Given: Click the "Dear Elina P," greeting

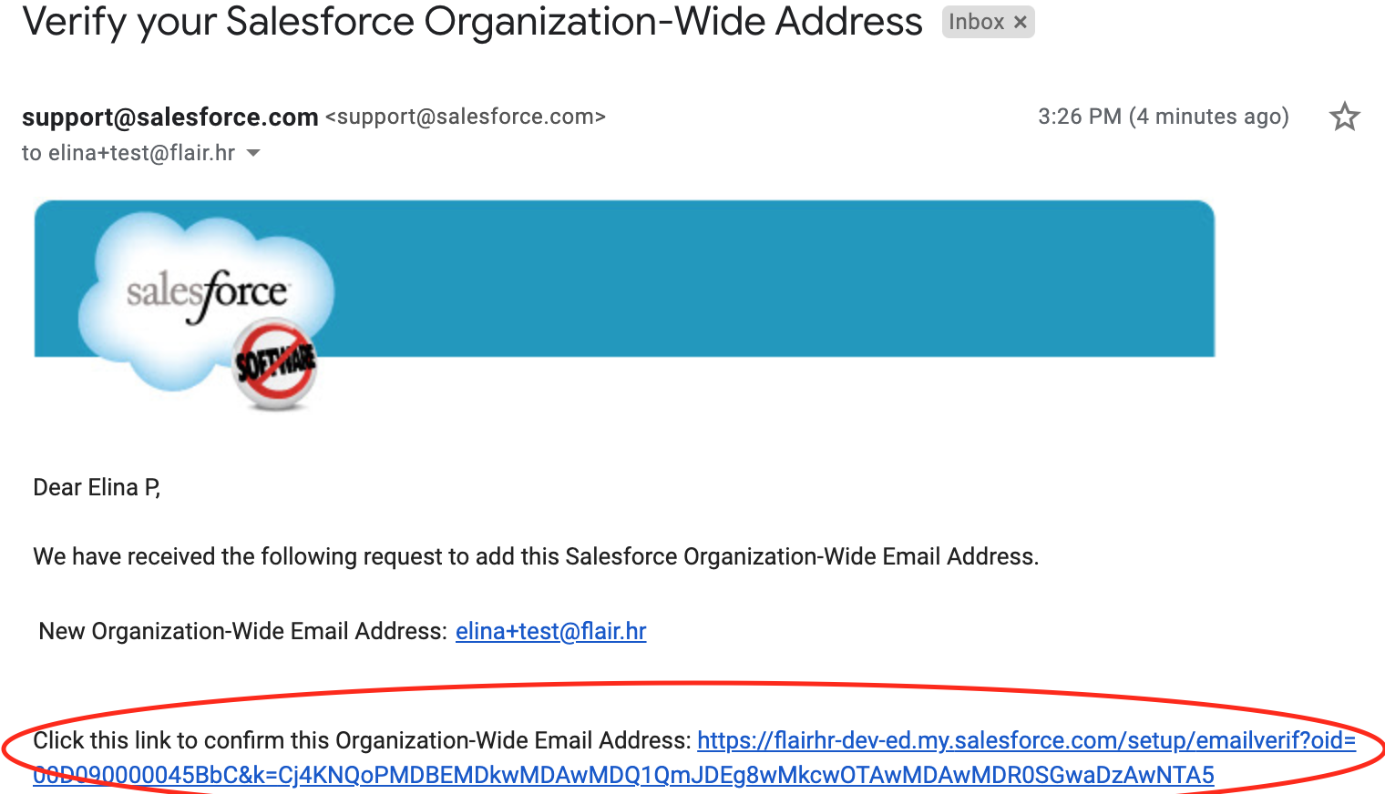Looking at the screenshot, I should tap(97, 487).
